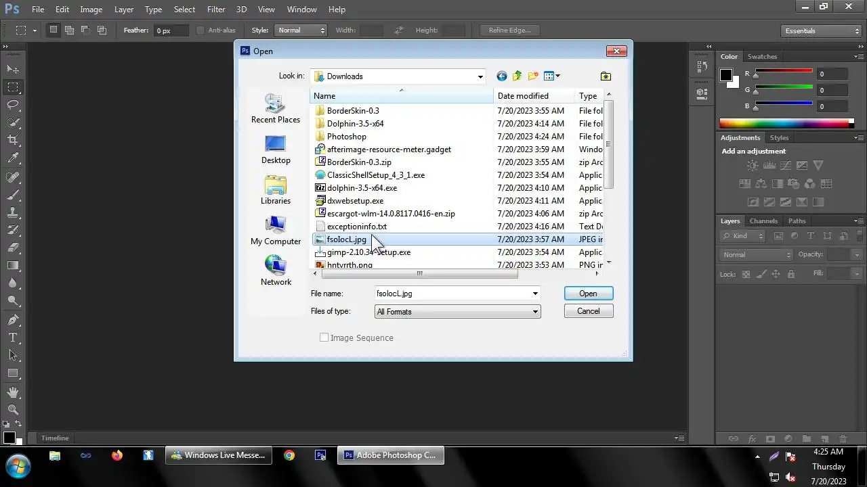Select the Eraser tool
The height and width of the screenshot is (487, 867).
13,248
